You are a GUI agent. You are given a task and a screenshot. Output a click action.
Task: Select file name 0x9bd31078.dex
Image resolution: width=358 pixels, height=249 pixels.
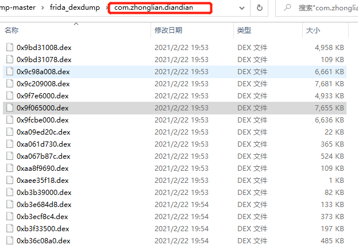(x=44, y=60)
